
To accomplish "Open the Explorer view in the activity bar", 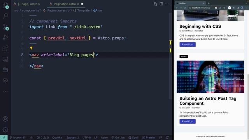I will pos(5,5).
